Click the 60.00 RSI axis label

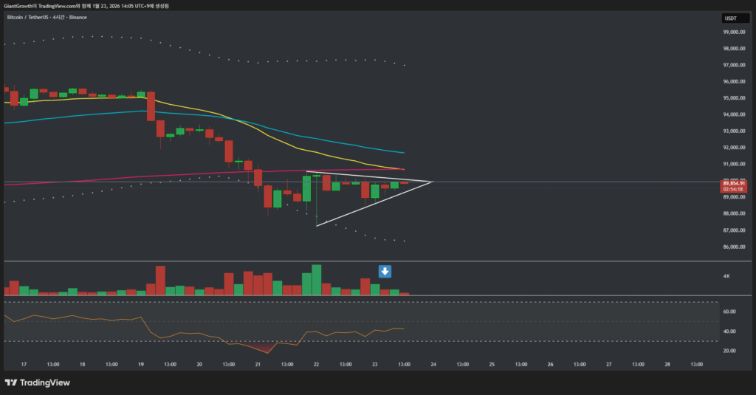pos(730,312)
